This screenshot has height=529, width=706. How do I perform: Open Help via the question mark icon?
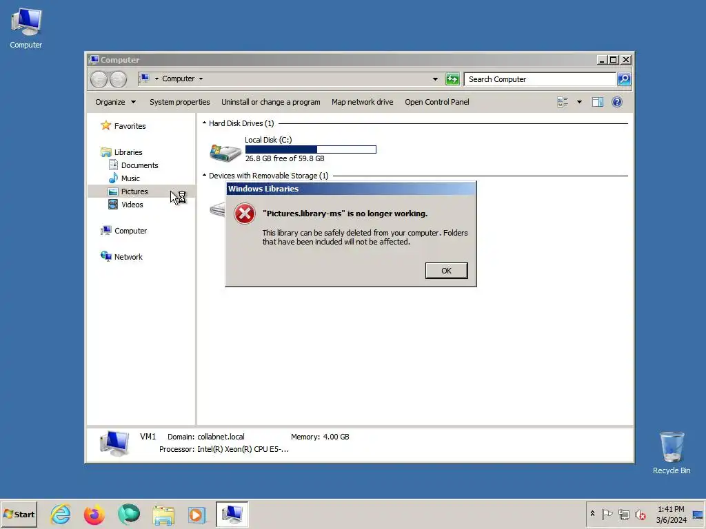617,102
